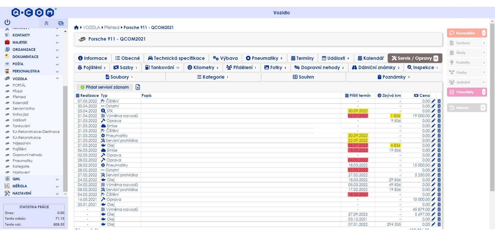Click Přidat servisní záznam button
The width and height of the screenshot is (495, 235).
(105, 87)
